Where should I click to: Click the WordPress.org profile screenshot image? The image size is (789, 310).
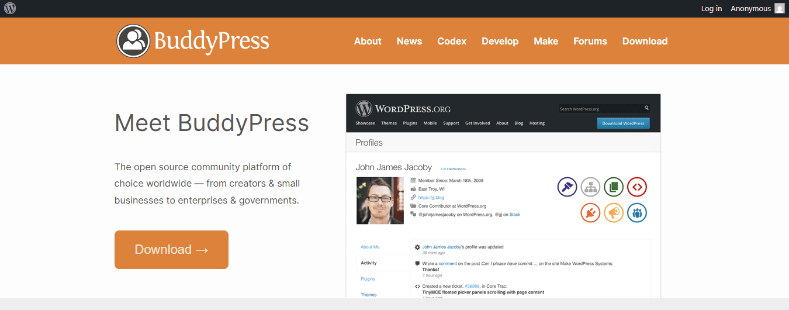coord(503,196)
